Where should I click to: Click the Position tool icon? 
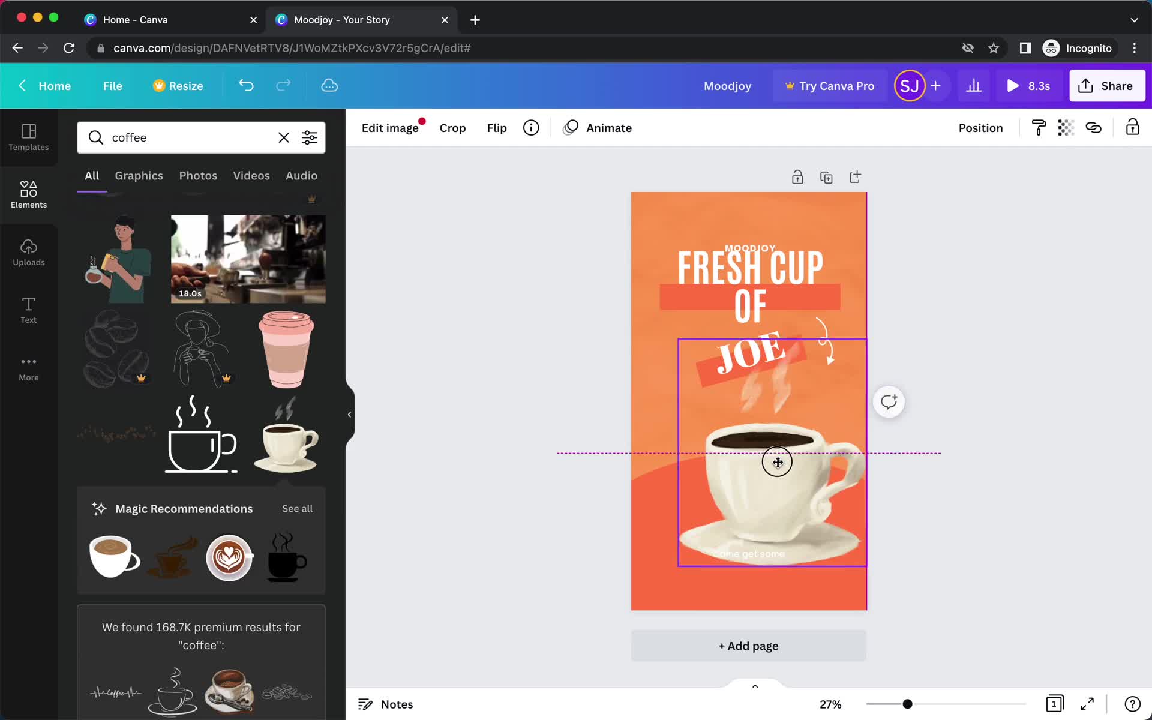(981, 128)
